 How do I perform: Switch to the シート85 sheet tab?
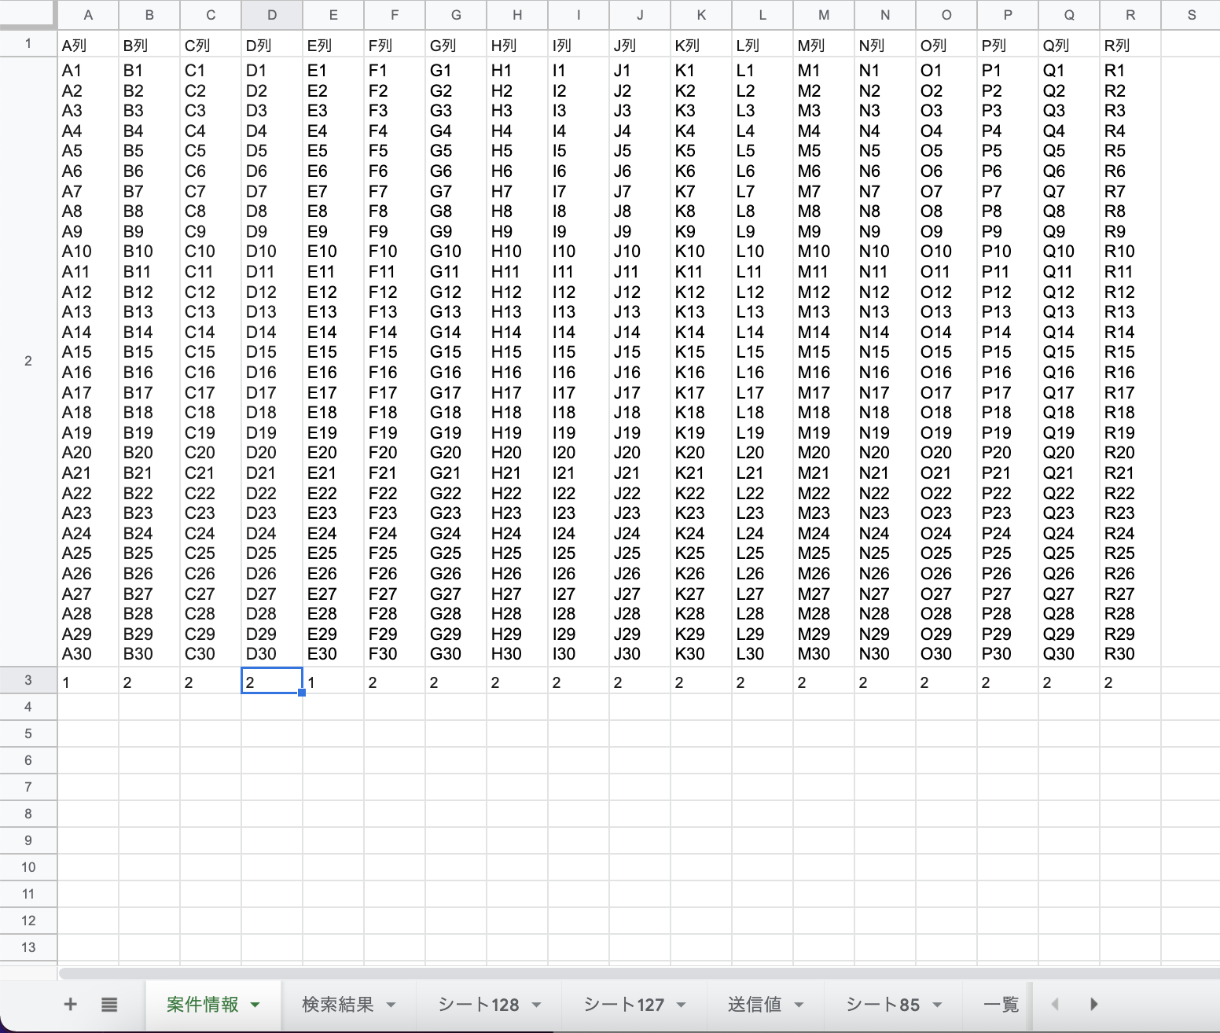882,1005
